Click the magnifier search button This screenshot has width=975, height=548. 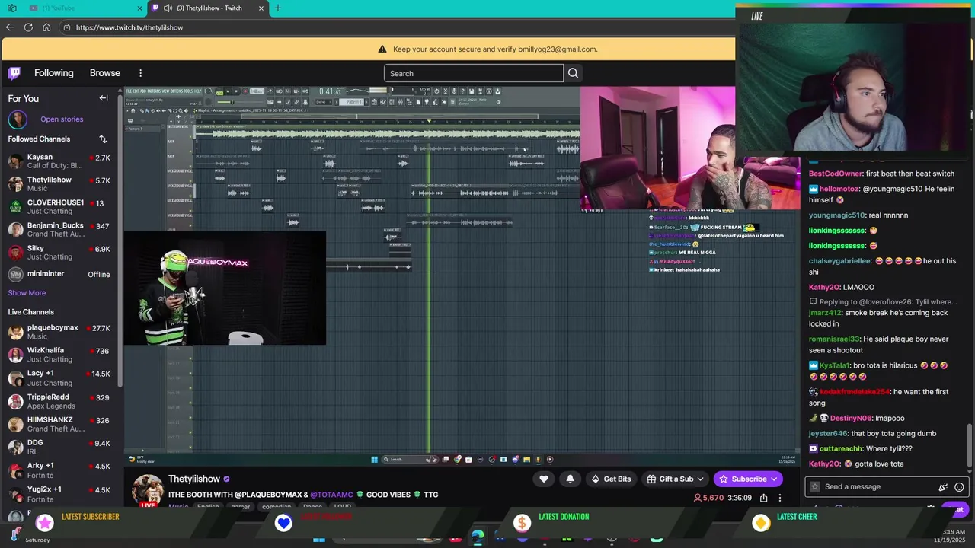click(x=573, y=73)
